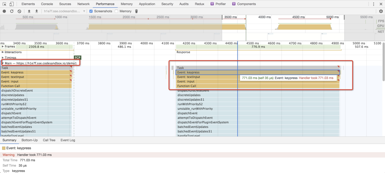Click the Event: keypress color swatch
385x173 pixels.
pyautogui.click(x=4, y=148)
